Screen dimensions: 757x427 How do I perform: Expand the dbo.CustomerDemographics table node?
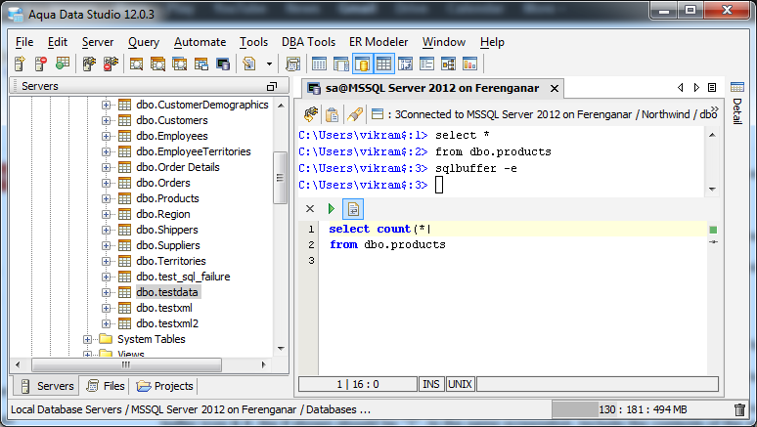tap(106, 105)
